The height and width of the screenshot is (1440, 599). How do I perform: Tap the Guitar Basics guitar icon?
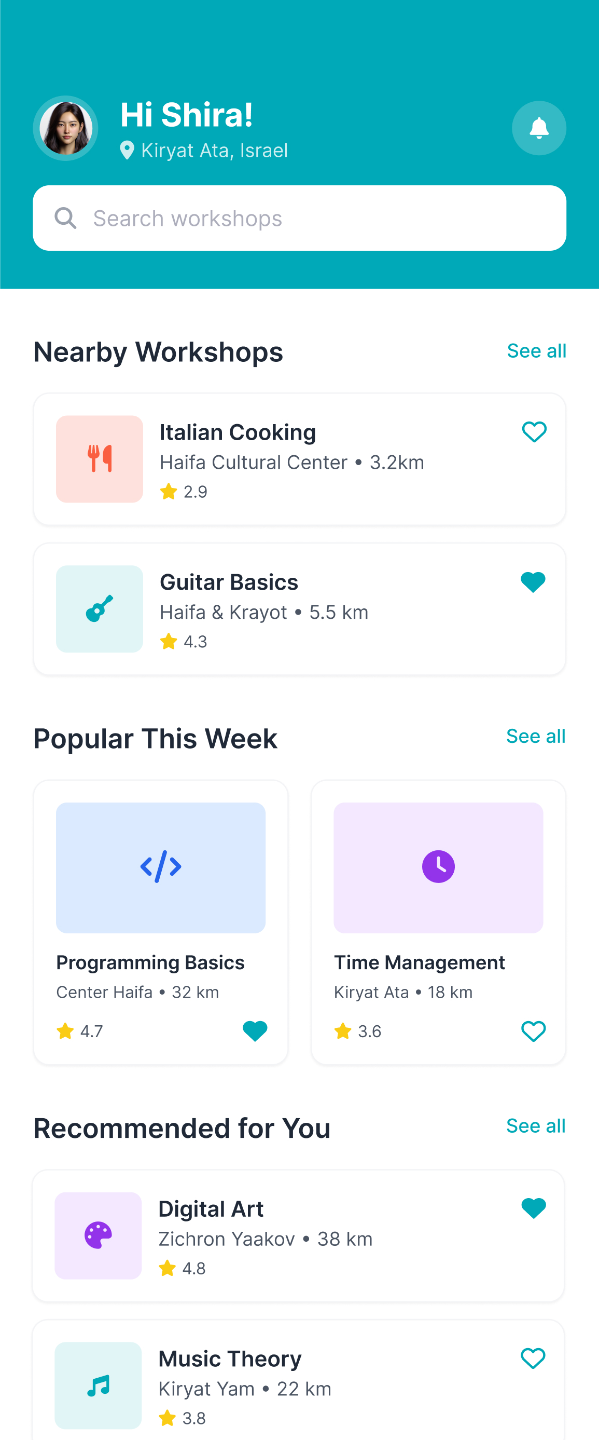[x=100, y=609]
